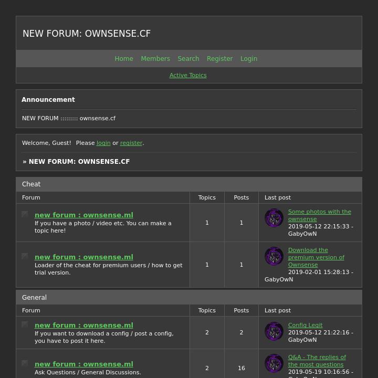Screen dimensions: 378x378
Task: Click the 'login' link in the welcome message
Action: pos(103,143)
